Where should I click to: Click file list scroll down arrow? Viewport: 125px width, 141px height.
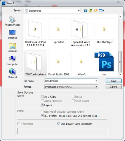point(120,75)
